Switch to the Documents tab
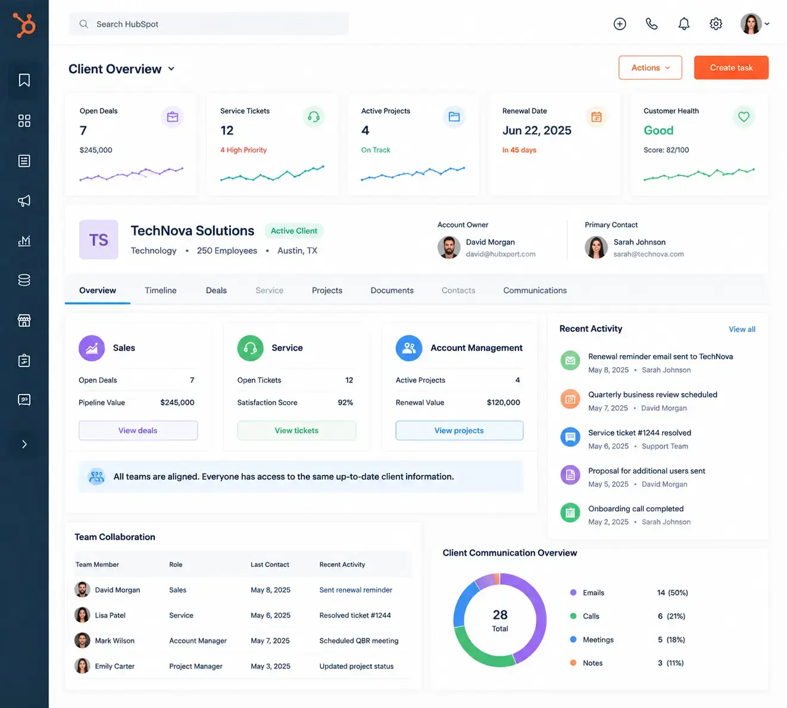This screenshot has height=708, width=787. (x=392, y=290)
